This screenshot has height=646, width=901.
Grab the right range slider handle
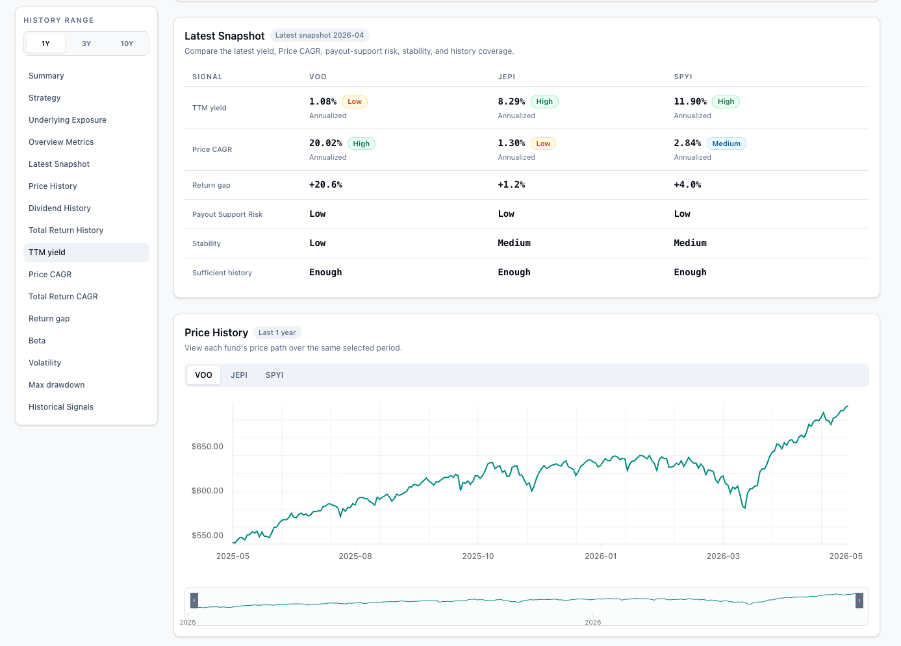(859, 601)
